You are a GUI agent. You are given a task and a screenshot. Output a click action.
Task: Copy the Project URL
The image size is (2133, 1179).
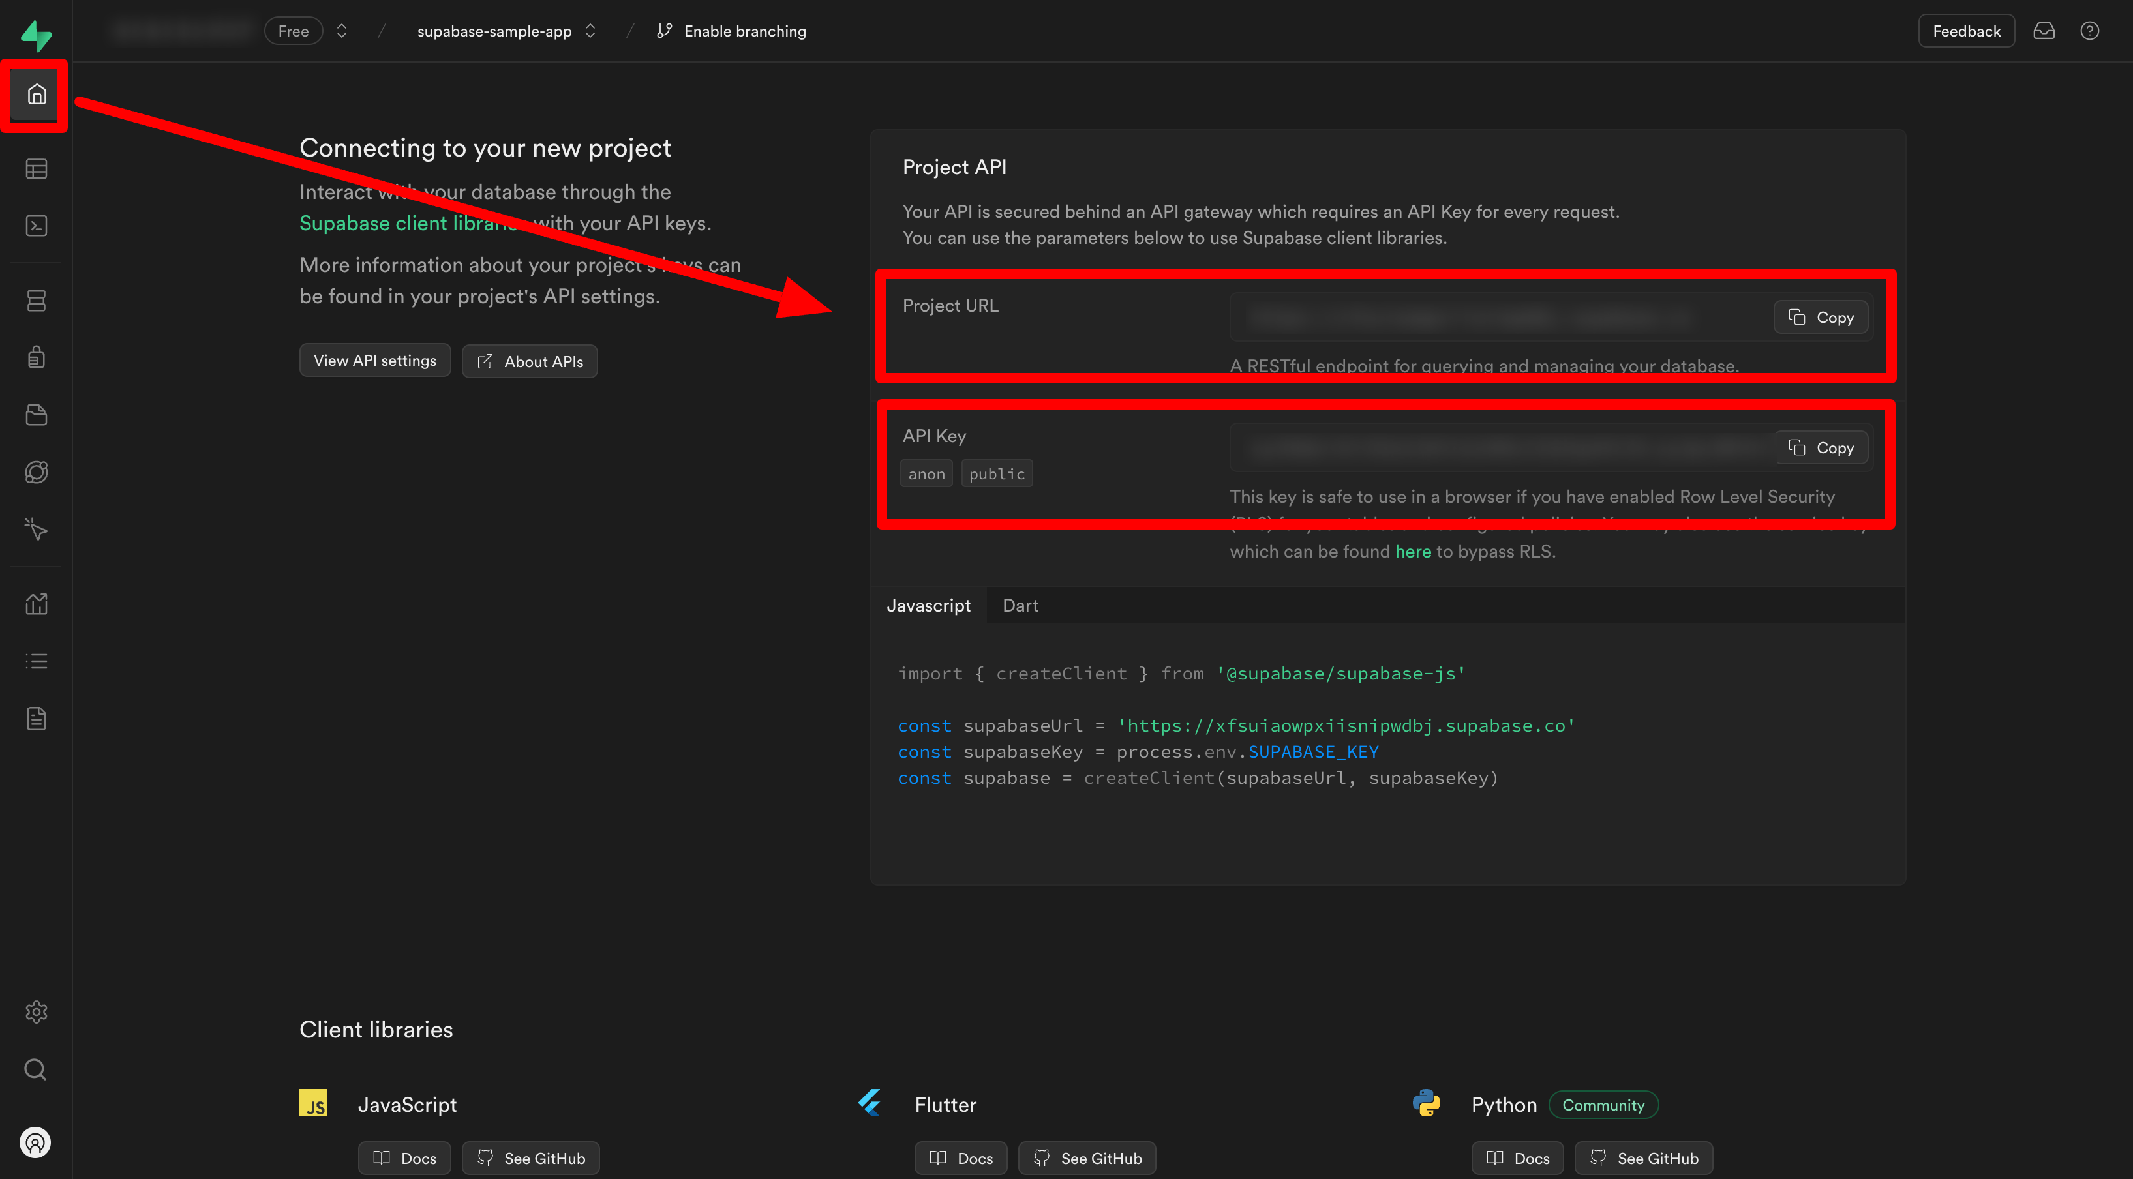click(1821, 317)
